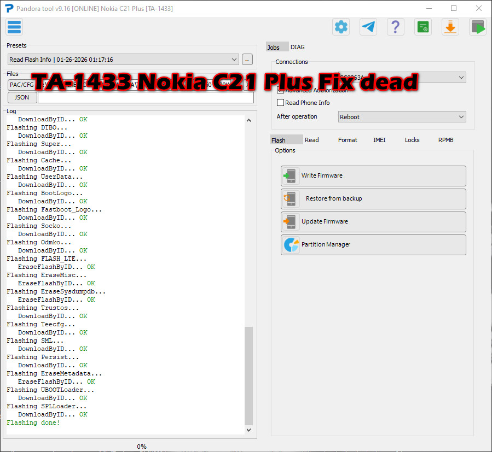Click the 'Flashing done!' log line
The image size is (492, 452).
click(x=33, y=422)
